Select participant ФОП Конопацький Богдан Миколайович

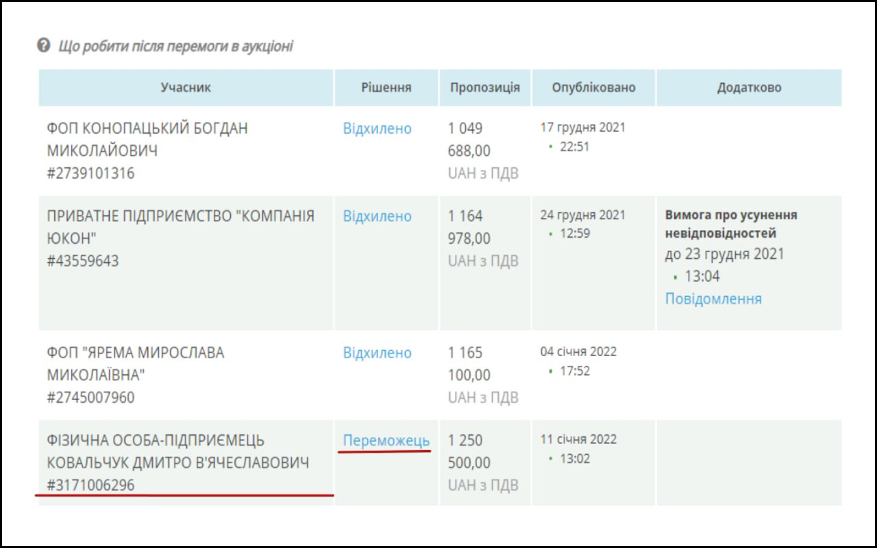pyautogui.click(x=147, y=139)
